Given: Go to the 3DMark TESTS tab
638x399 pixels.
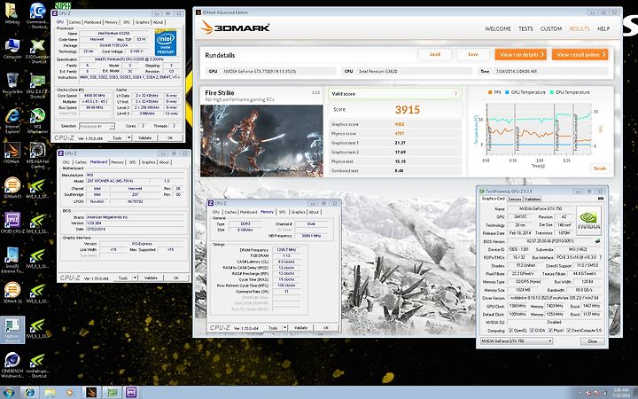Looking at the screenshot, I should pyautogui.click(x=525, y=29).
